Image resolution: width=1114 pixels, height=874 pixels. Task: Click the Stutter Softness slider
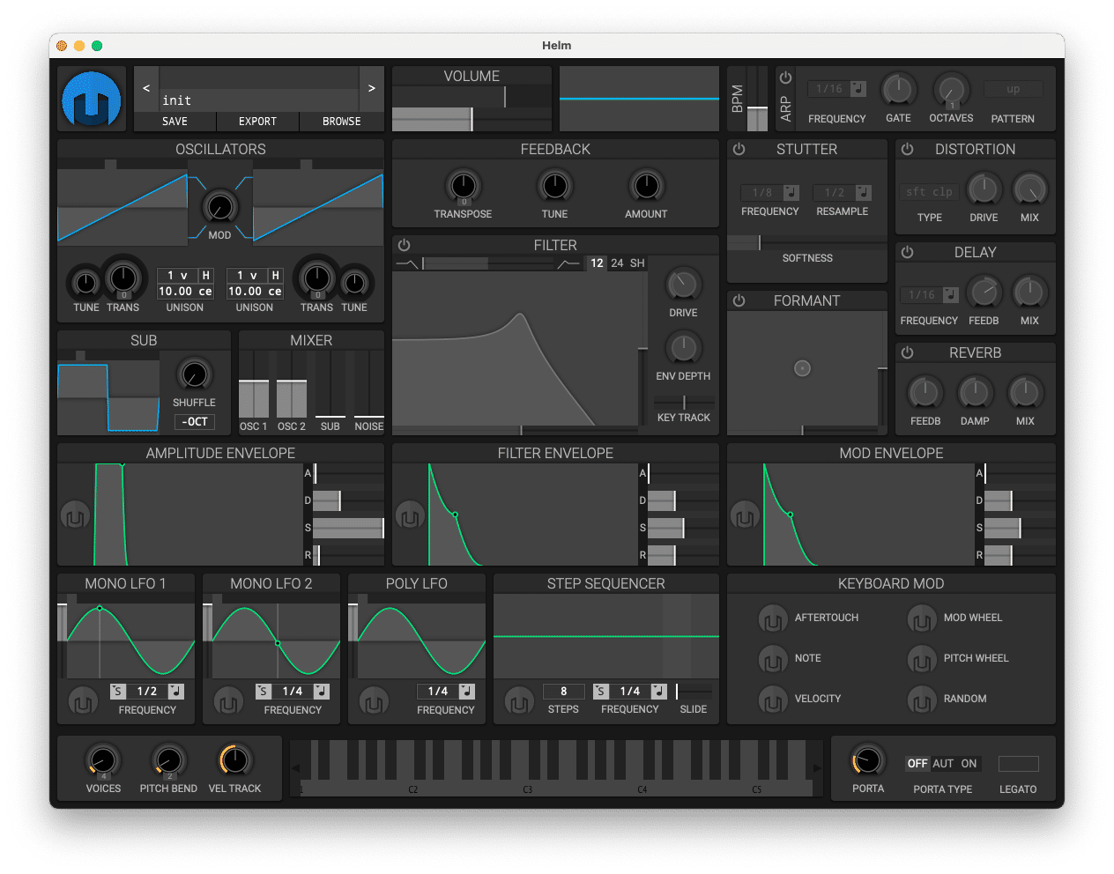pyautogui.click(x=806, y=242)
